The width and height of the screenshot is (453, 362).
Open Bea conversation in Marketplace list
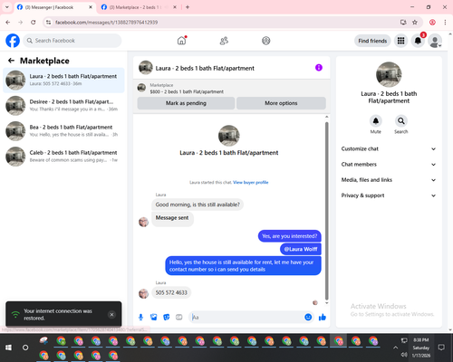pos(63,131)
